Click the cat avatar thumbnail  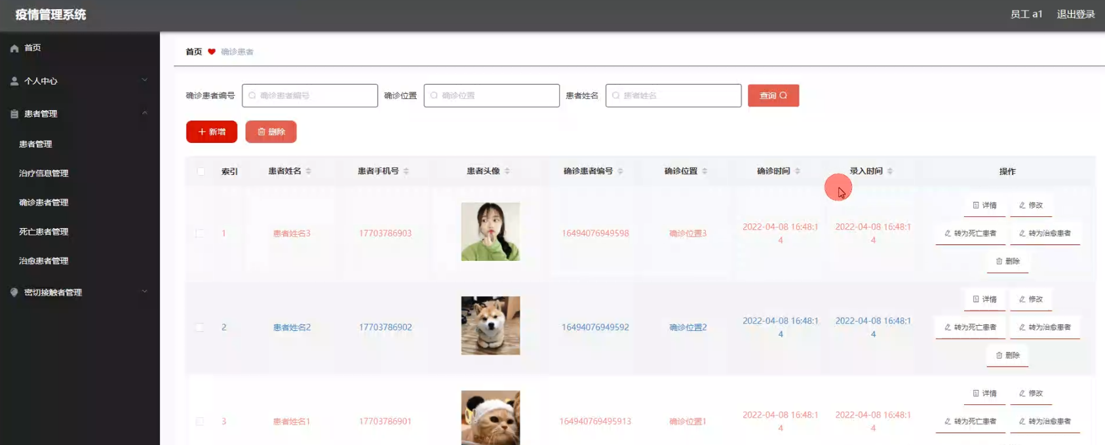click(490, 418)
